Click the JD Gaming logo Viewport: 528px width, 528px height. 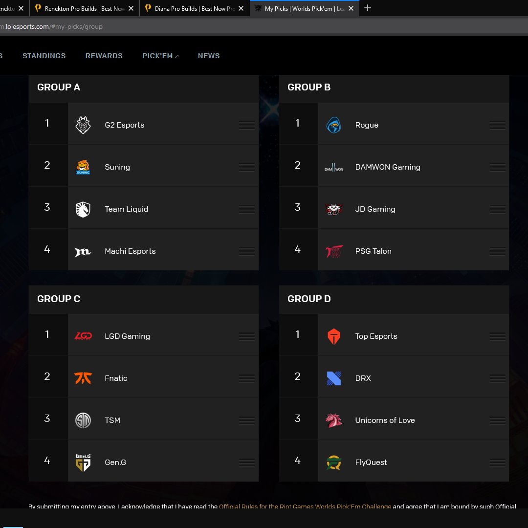(x=334, y=209)
